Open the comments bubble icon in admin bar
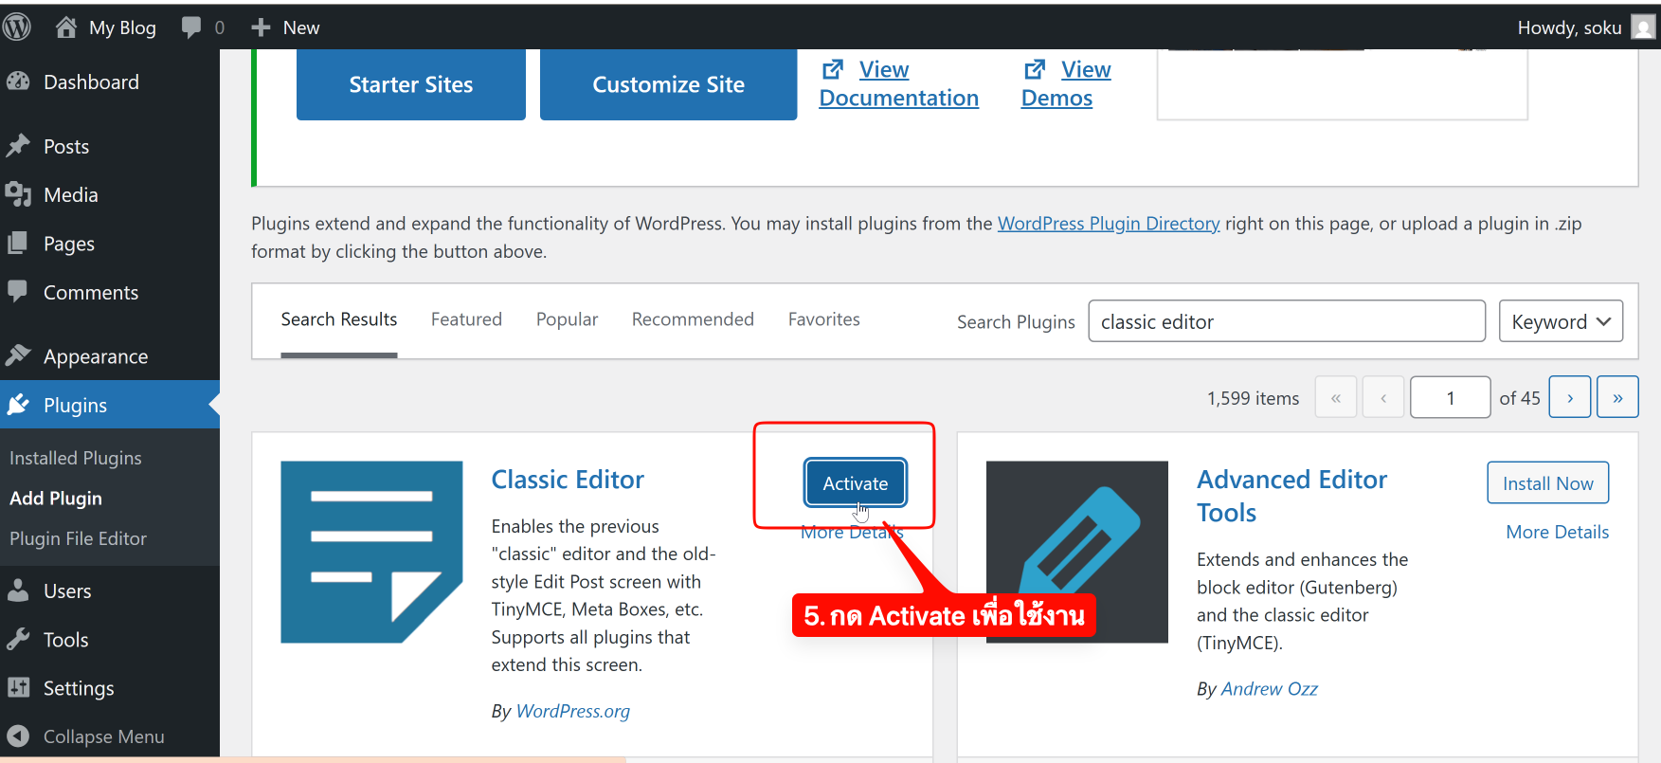This screenshot has width=1661, height=763. coord(191,27)
